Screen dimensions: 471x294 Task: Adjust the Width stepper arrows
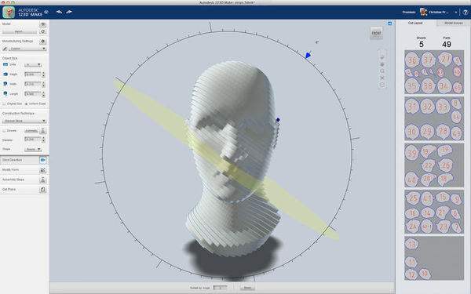pos(43,85)
